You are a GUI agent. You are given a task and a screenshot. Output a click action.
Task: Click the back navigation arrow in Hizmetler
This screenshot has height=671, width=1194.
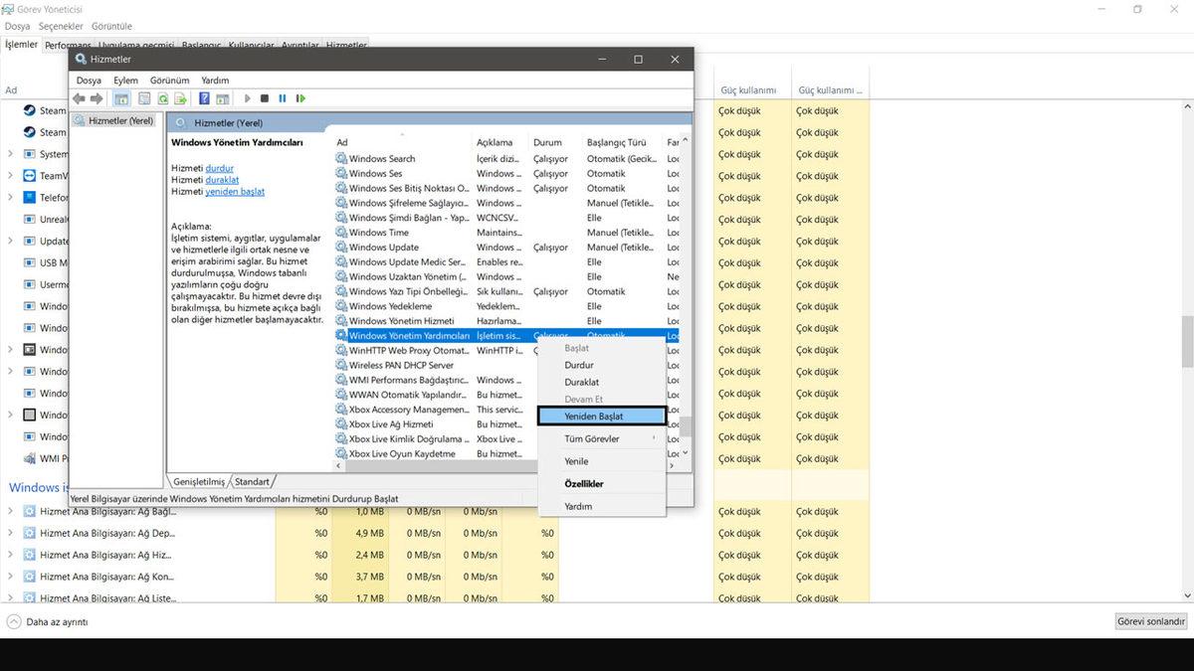coord(78,97)
